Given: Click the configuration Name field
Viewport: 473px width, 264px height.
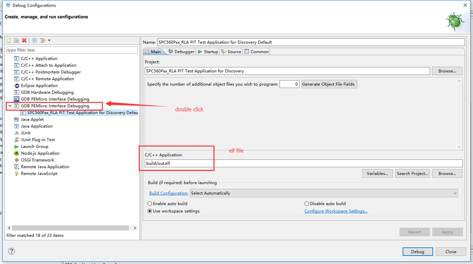Looking at the screenshot, I should (x=311, y=42).
